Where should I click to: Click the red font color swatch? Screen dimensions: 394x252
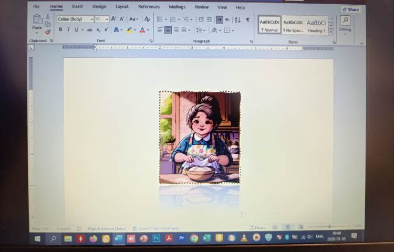pyautogui.click(x=142, y=30)
